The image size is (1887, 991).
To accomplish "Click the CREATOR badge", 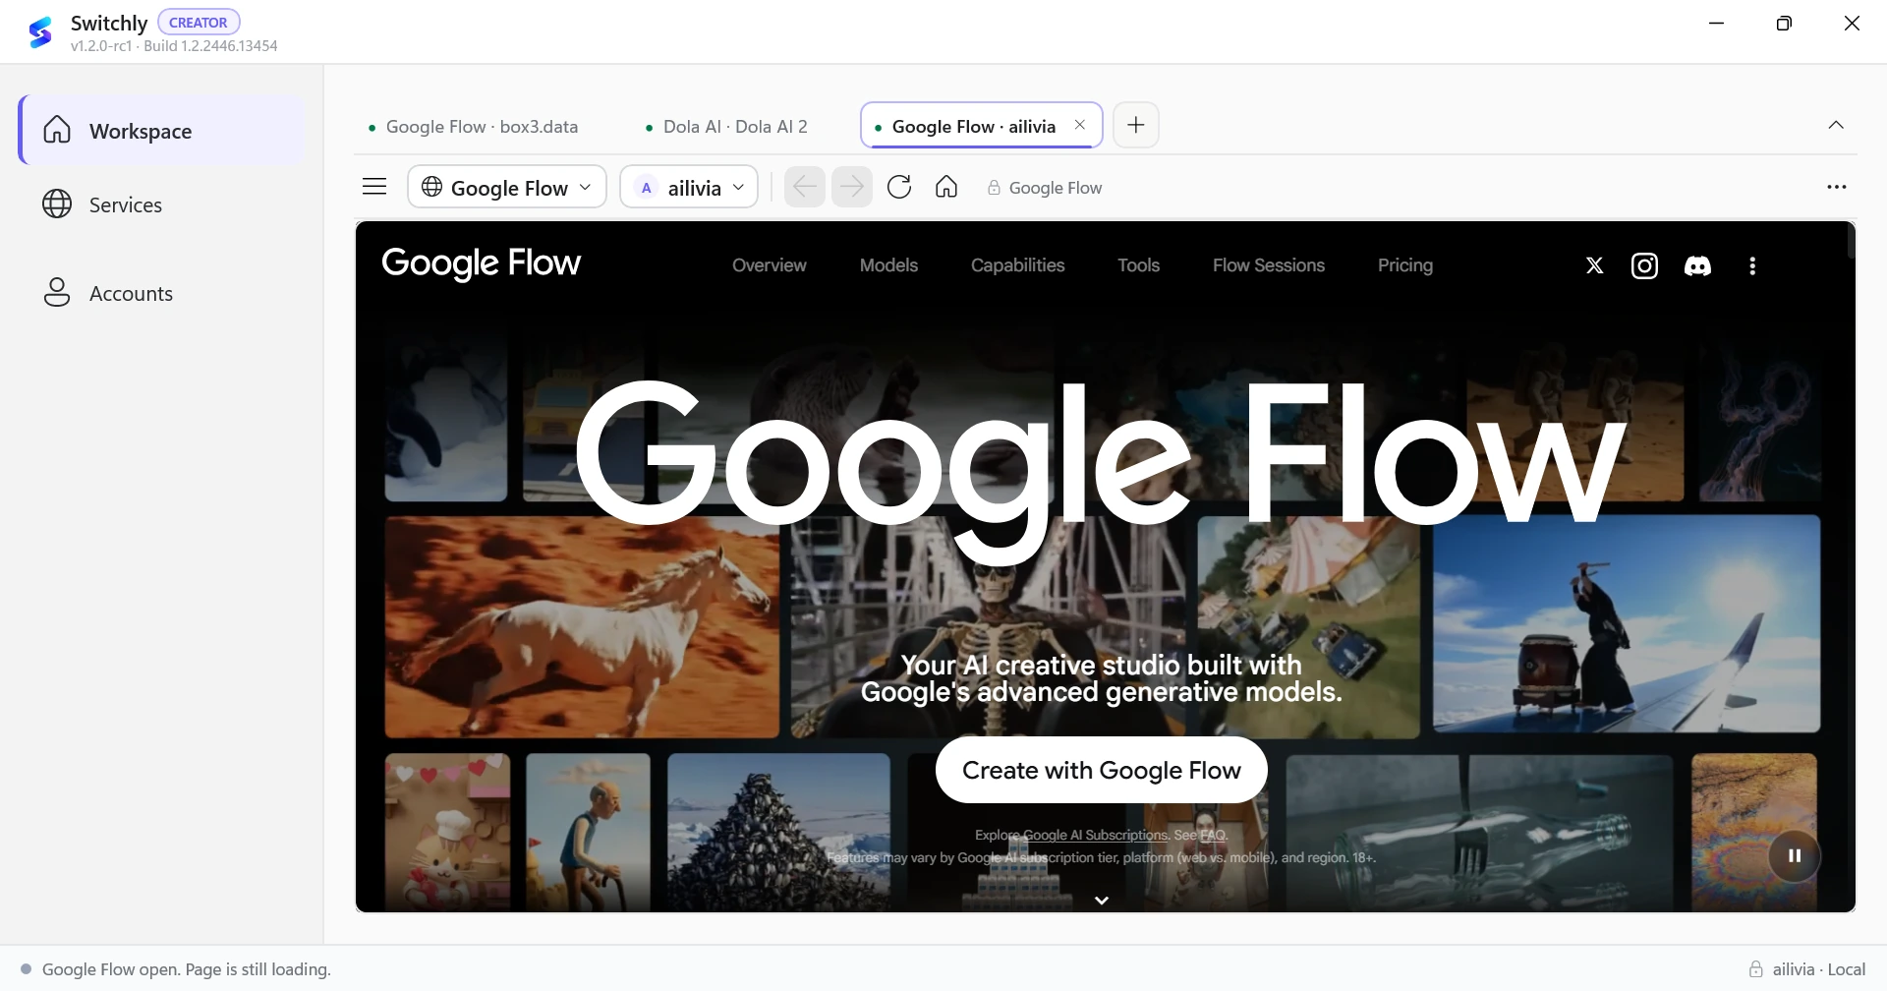I will point(199,23).
